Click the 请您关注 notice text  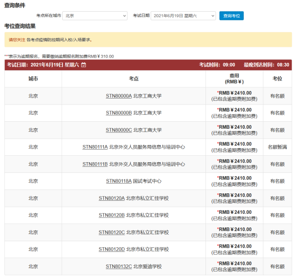17,40
